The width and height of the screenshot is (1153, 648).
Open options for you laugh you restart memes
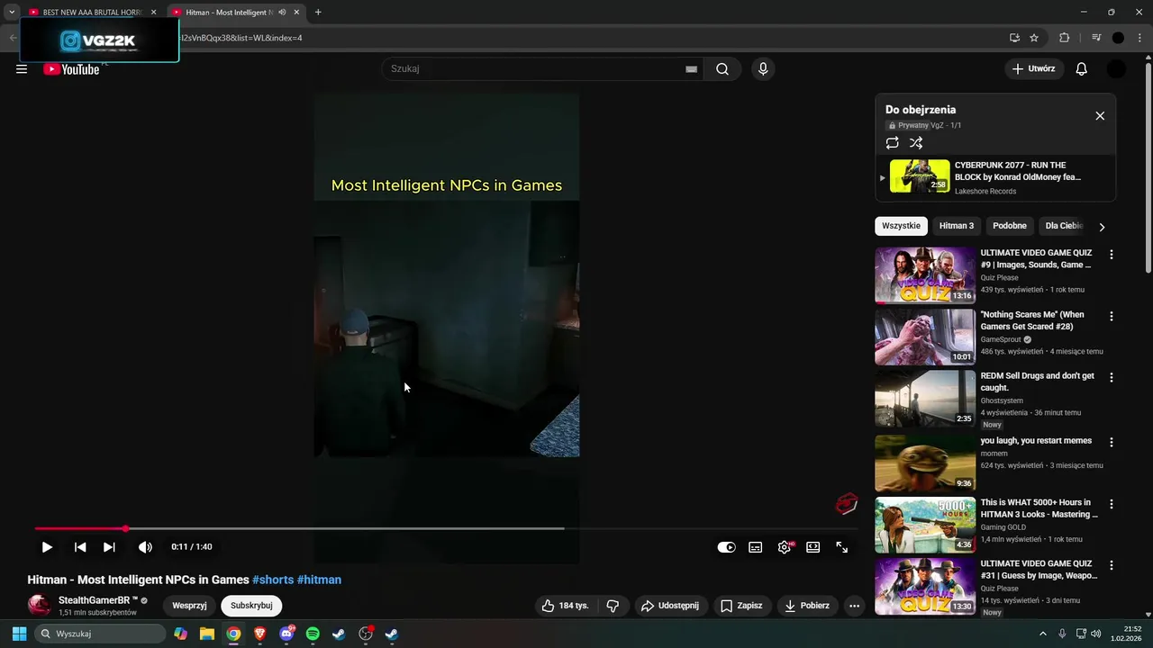coord(1111,442)
